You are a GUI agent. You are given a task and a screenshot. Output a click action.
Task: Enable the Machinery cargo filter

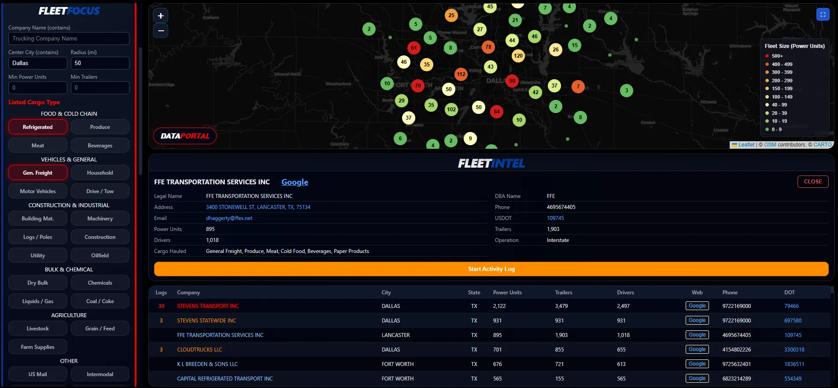pyautogui.click(x=100, y=219)
